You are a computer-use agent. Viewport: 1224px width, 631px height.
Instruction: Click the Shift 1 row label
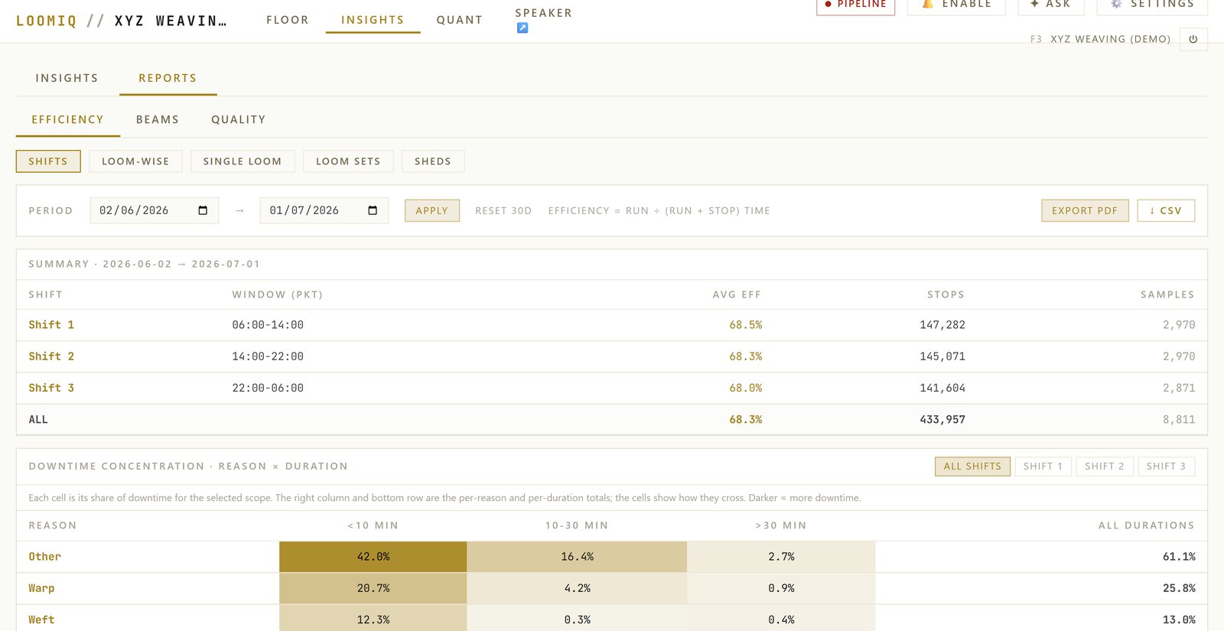[x=51, y=325]
